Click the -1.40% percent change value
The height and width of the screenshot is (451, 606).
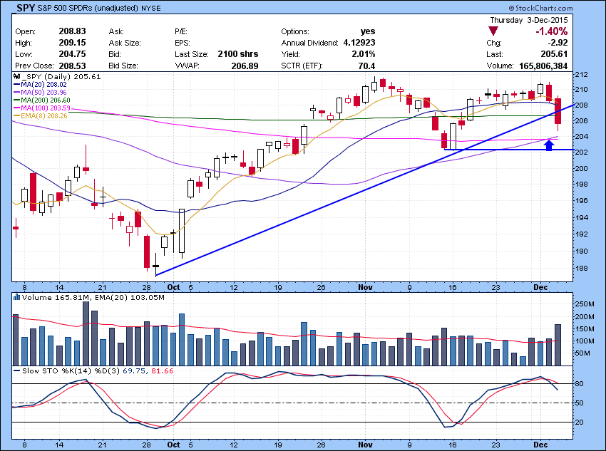tap(552, 31)
